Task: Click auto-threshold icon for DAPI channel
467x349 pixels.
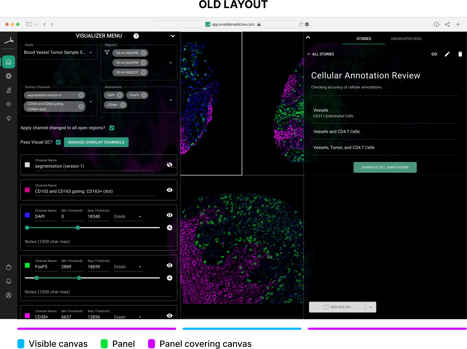Action: (x=170, y=228)
